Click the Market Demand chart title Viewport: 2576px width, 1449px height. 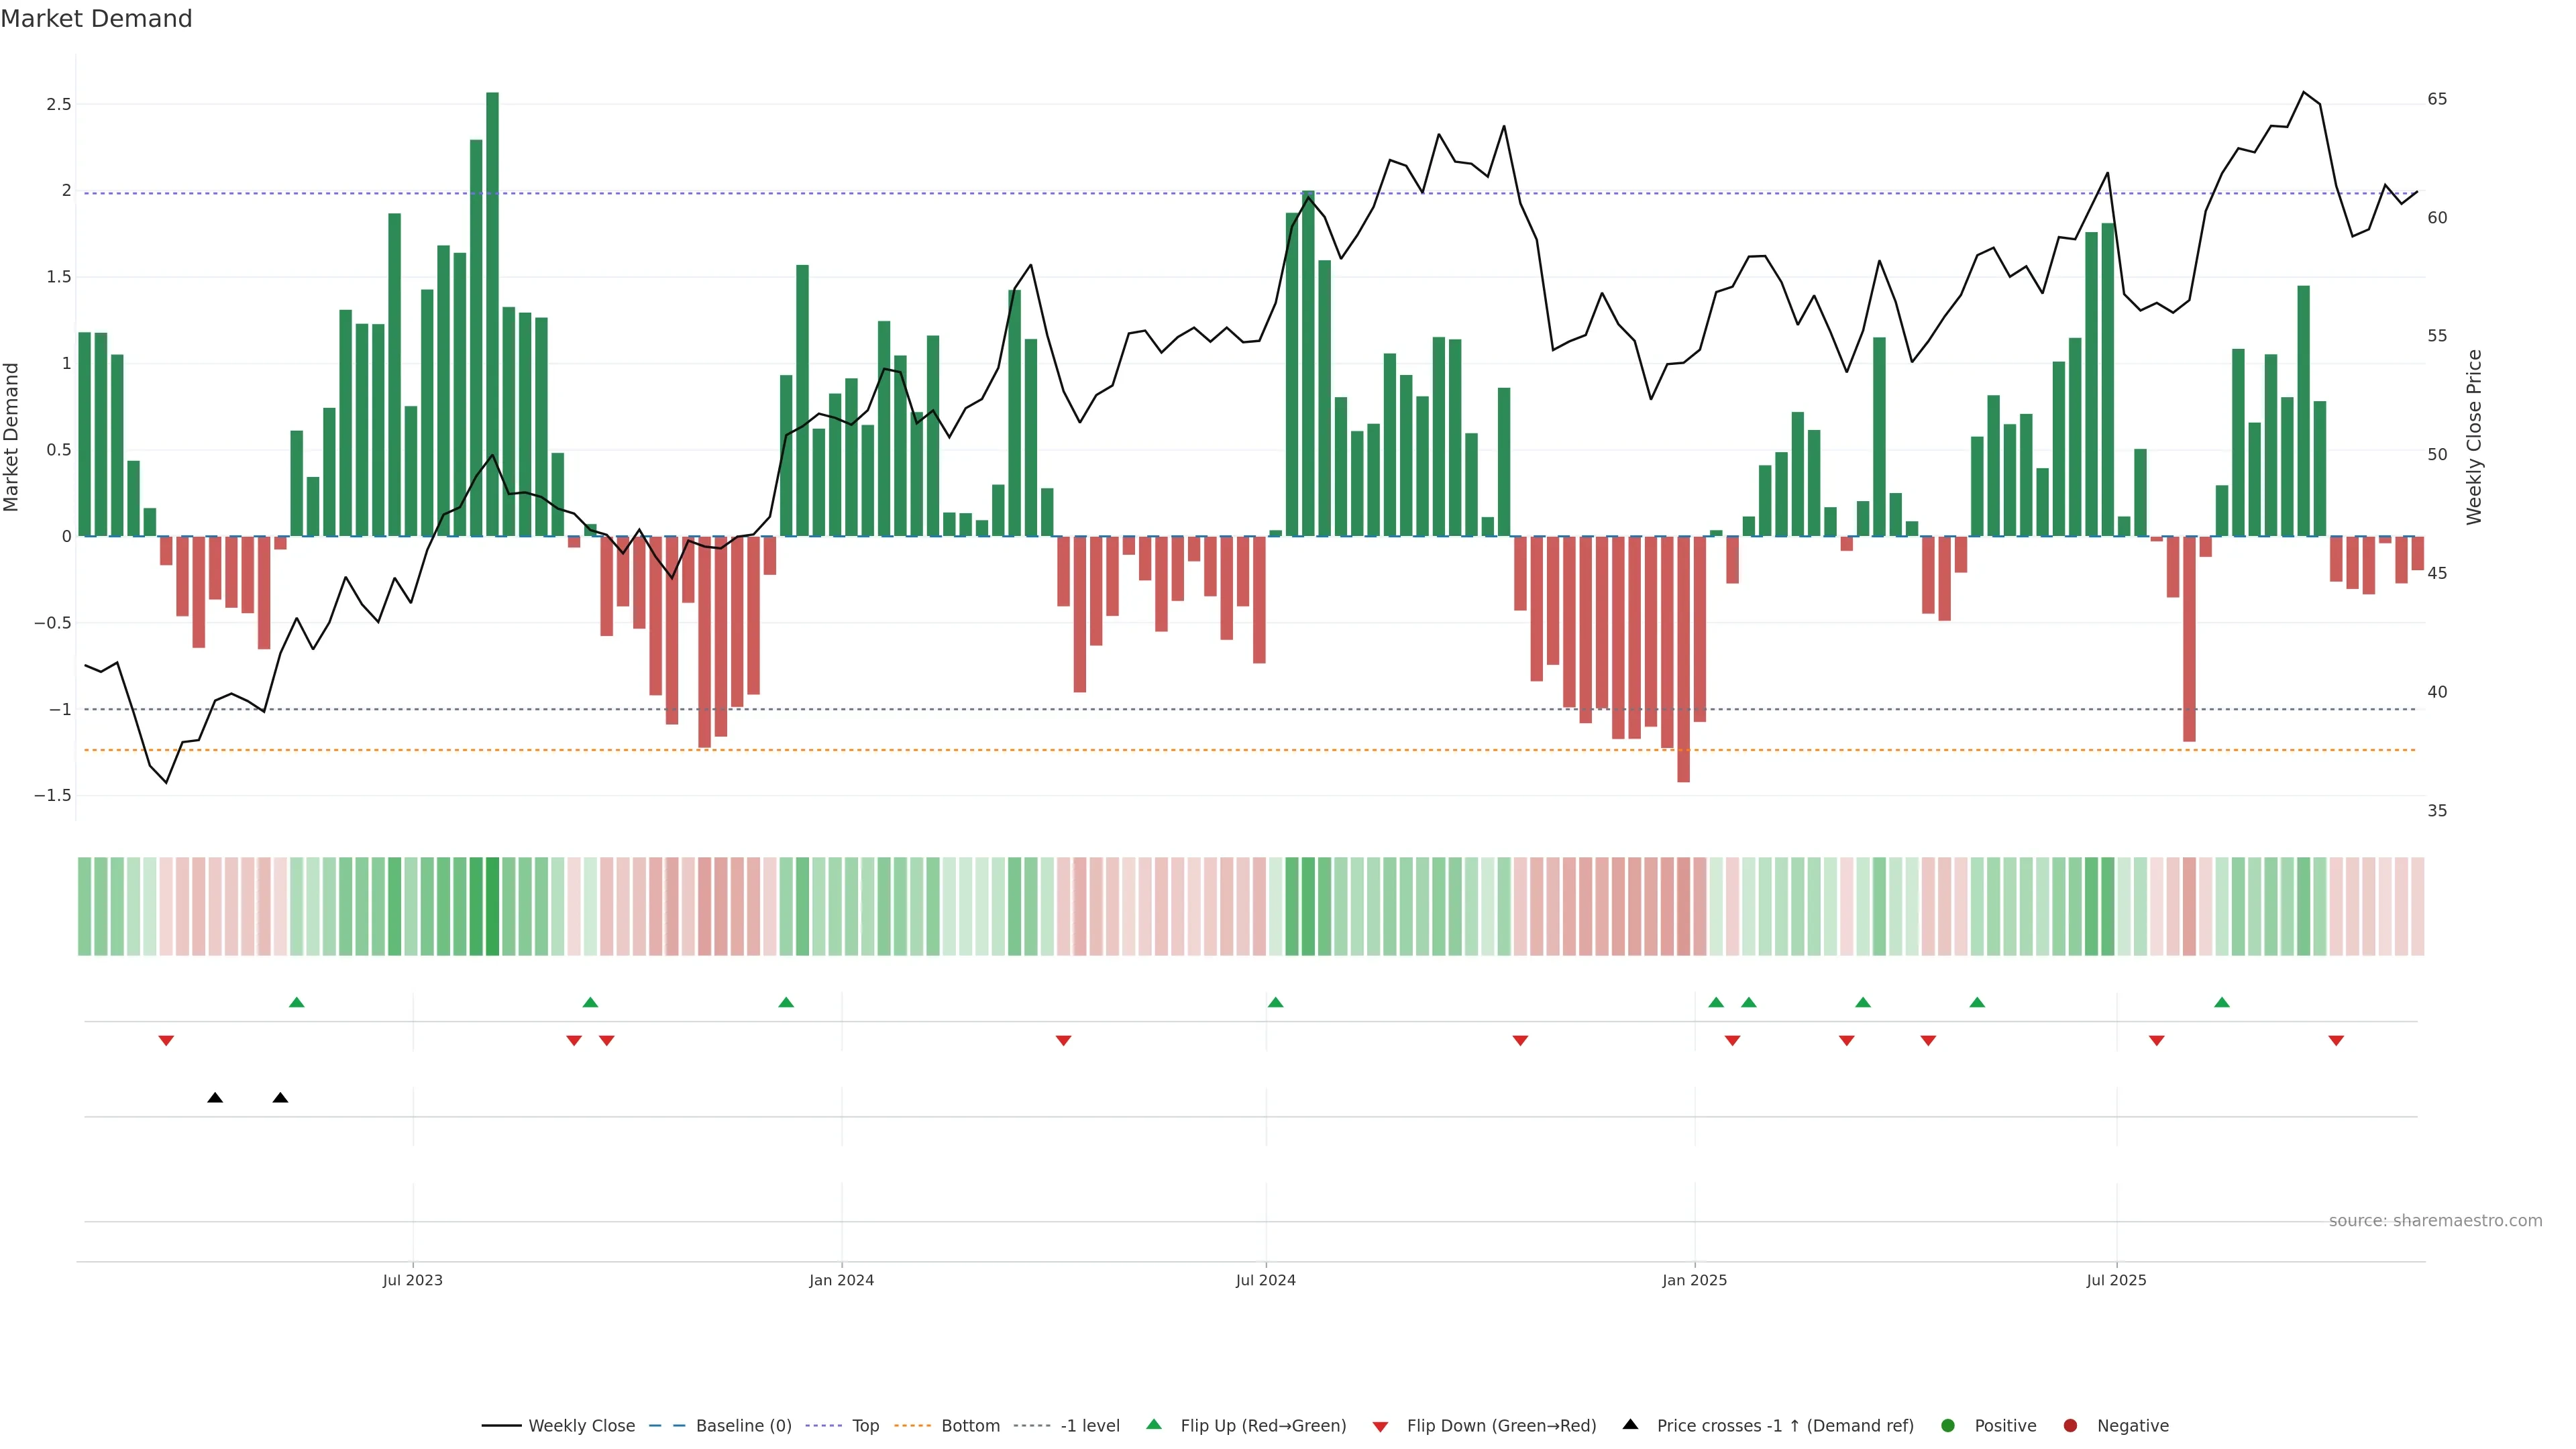click(96, 19)
